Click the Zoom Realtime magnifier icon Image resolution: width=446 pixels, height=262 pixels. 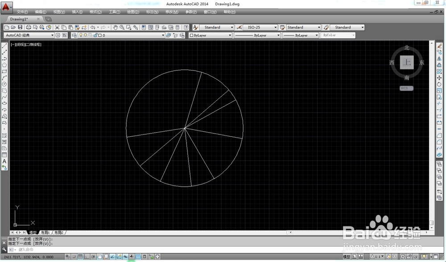122,27
